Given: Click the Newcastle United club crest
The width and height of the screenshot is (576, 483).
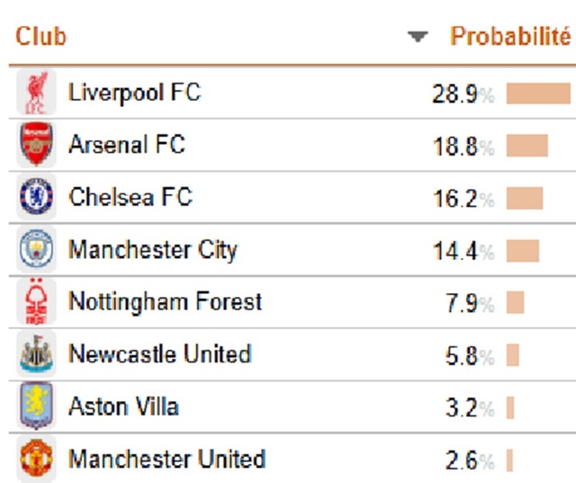Looking at the screenshot, I should [x=36, y=353].
